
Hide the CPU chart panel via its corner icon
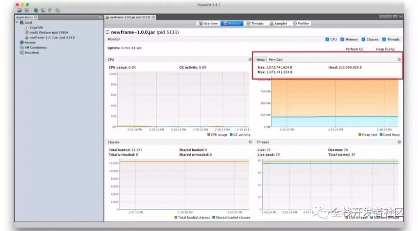(250, 59)
